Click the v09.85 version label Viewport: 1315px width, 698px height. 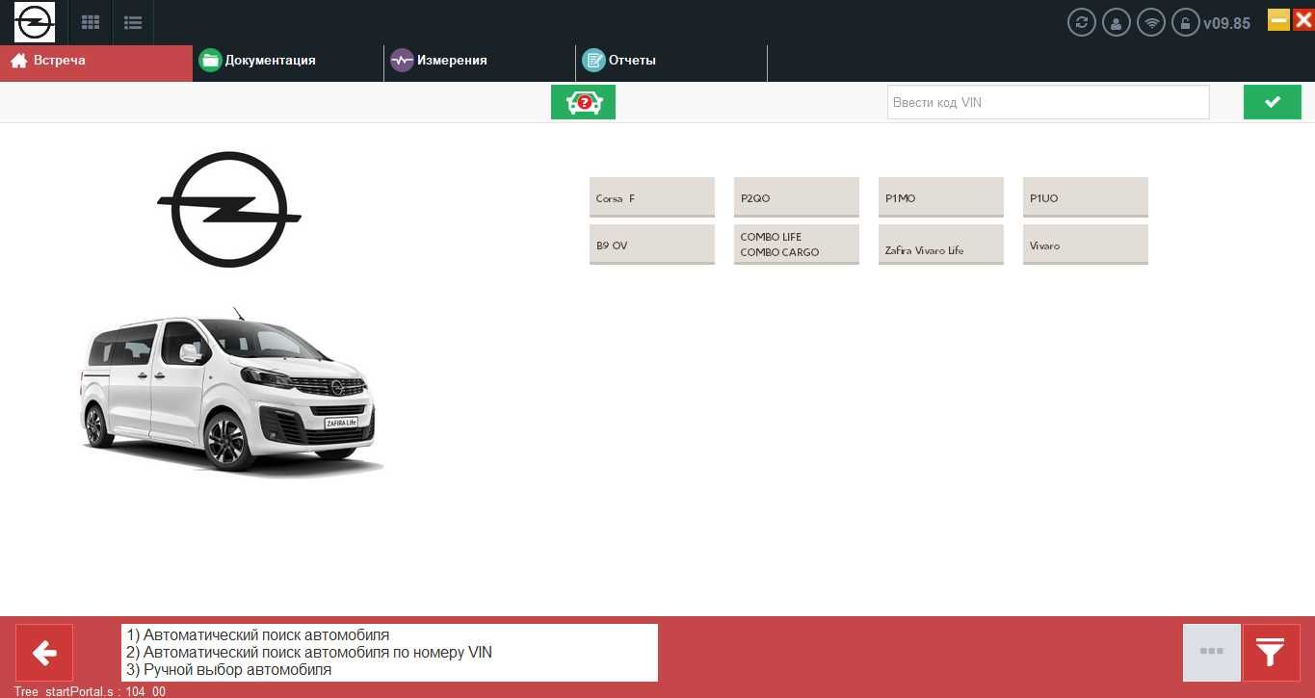pyautogui.click(x=1227, y=23)
